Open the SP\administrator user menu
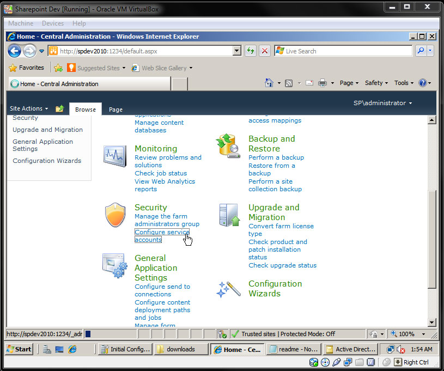 coord(382,103)
